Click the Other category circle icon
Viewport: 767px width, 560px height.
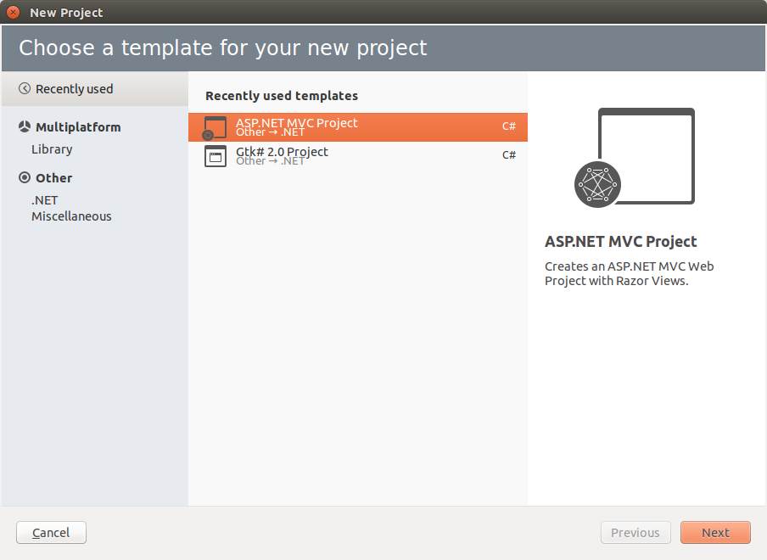[x=25, y=178]
